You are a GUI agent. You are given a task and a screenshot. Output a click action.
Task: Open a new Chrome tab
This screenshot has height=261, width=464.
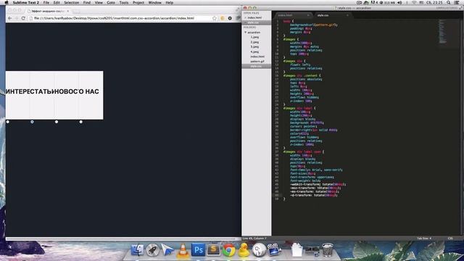tap(76, 11)
